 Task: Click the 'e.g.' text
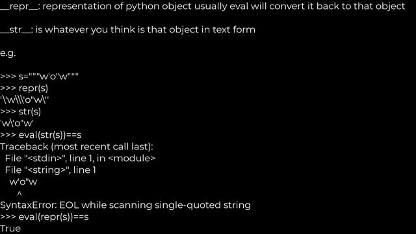(x=8, y=53)
